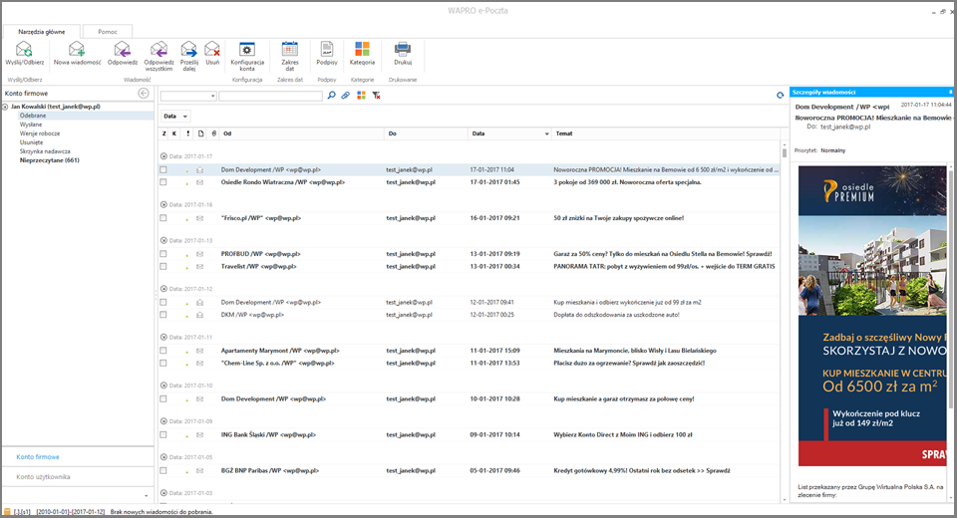Tick checkbox for BGŻ BNP Paribas message
957x518 pixels.
click(x=162, y=471)
